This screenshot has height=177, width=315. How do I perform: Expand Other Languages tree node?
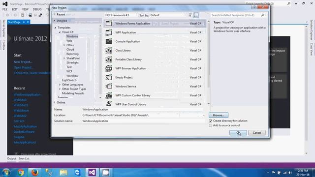[60, 85]
